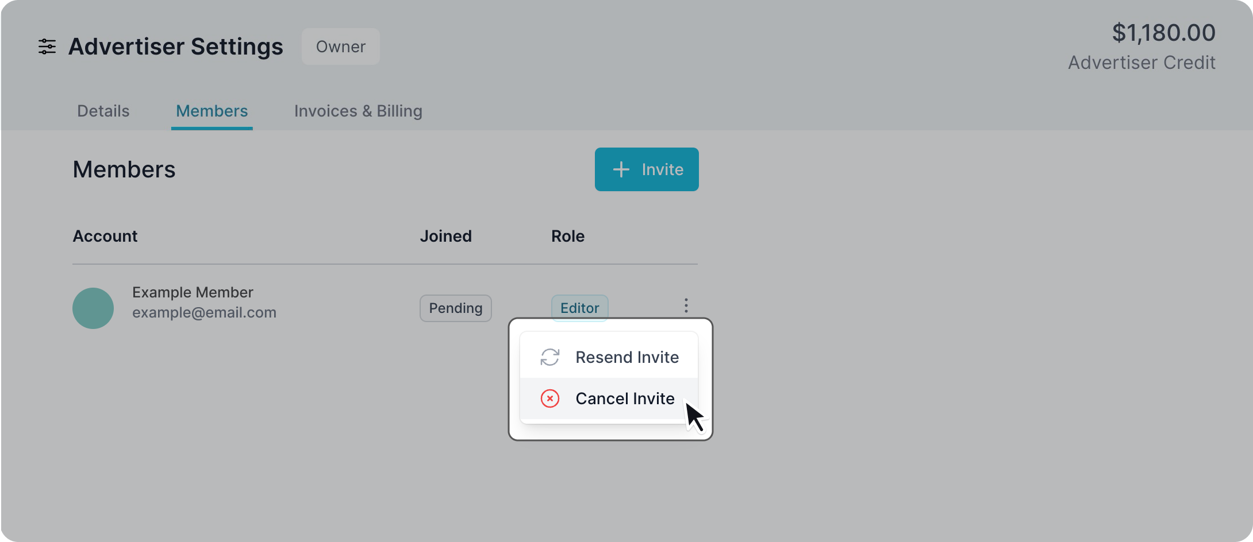
Task: Click the Joined column header
Action: point(446,236)
